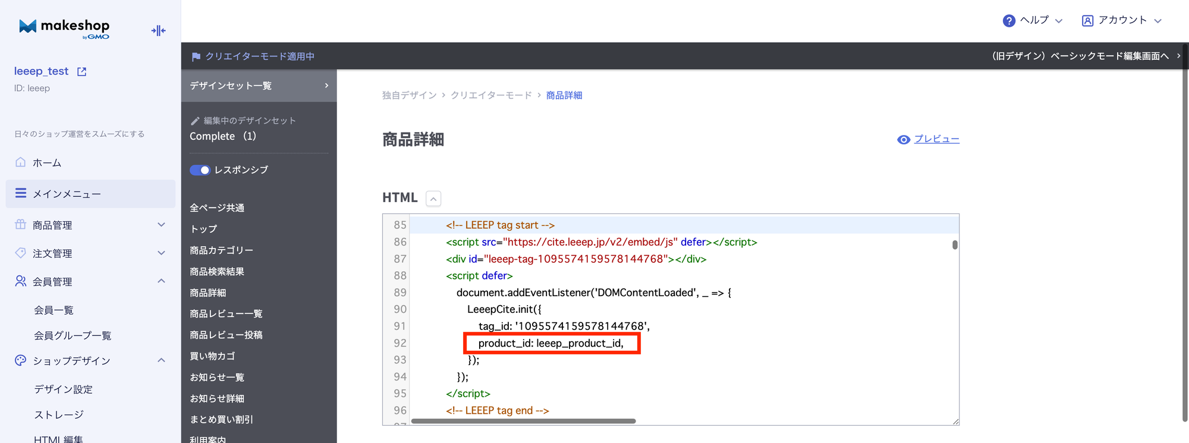Click the Complete (1) design set name
The width and height of the screenshot is (1189, 443).
tap(223, 136)
